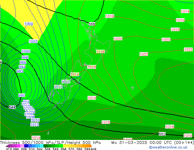Click the blue 1012 label over South Island
Screen dimensions: 194x150
[66, 82]
